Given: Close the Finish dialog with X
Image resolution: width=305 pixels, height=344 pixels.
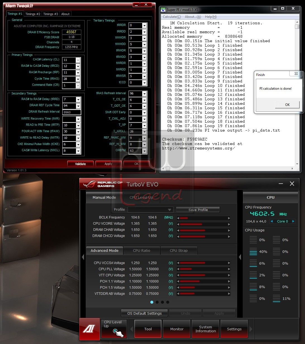Looking at the screenshot, I should tap(296, 74).
